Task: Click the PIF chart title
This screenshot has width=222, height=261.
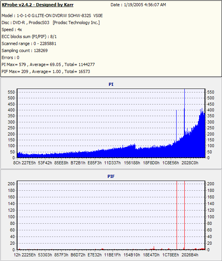Action: click(x=111, y=176)
